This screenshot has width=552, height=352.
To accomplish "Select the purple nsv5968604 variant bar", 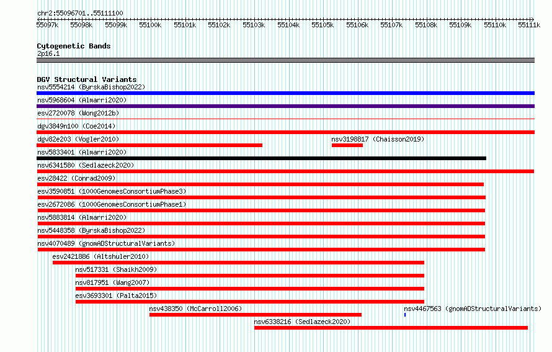I will click(x=285, y=106).
